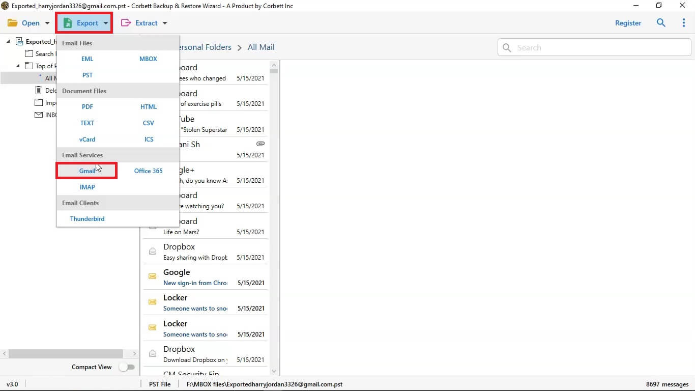Choose Thunderbird email client
The image size is (695, 391).
[x=88, y=218]
